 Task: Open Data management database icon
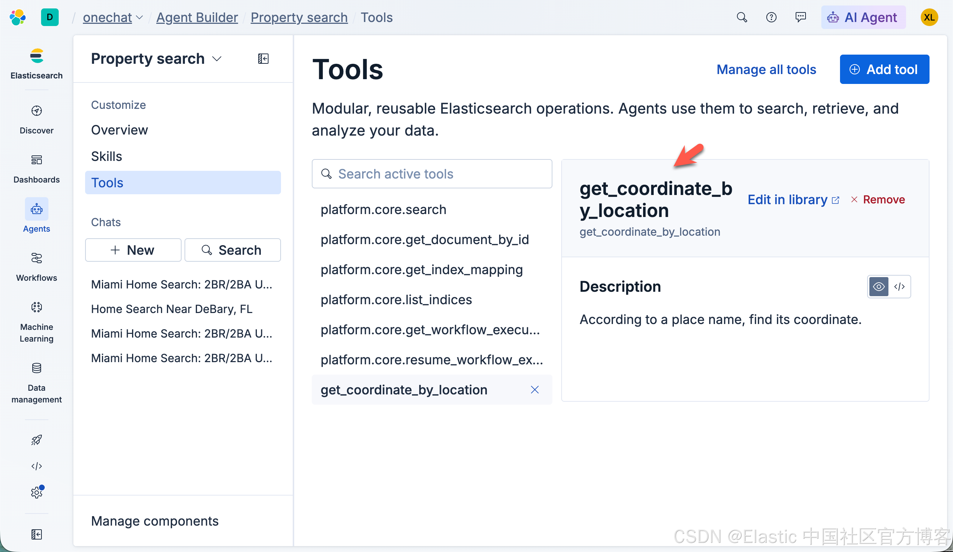pyautogui.click(x=37, y=368)
